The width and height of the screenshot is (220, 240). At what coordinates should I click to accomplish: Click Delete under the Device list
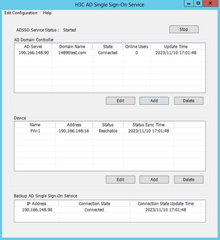click(x=189, y=180)
